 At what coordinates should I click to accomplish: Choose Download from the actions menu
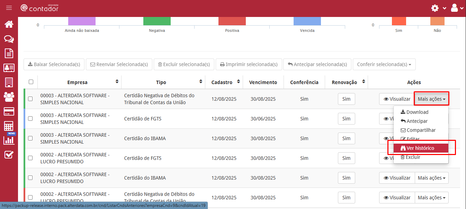[x=421, y=112]
